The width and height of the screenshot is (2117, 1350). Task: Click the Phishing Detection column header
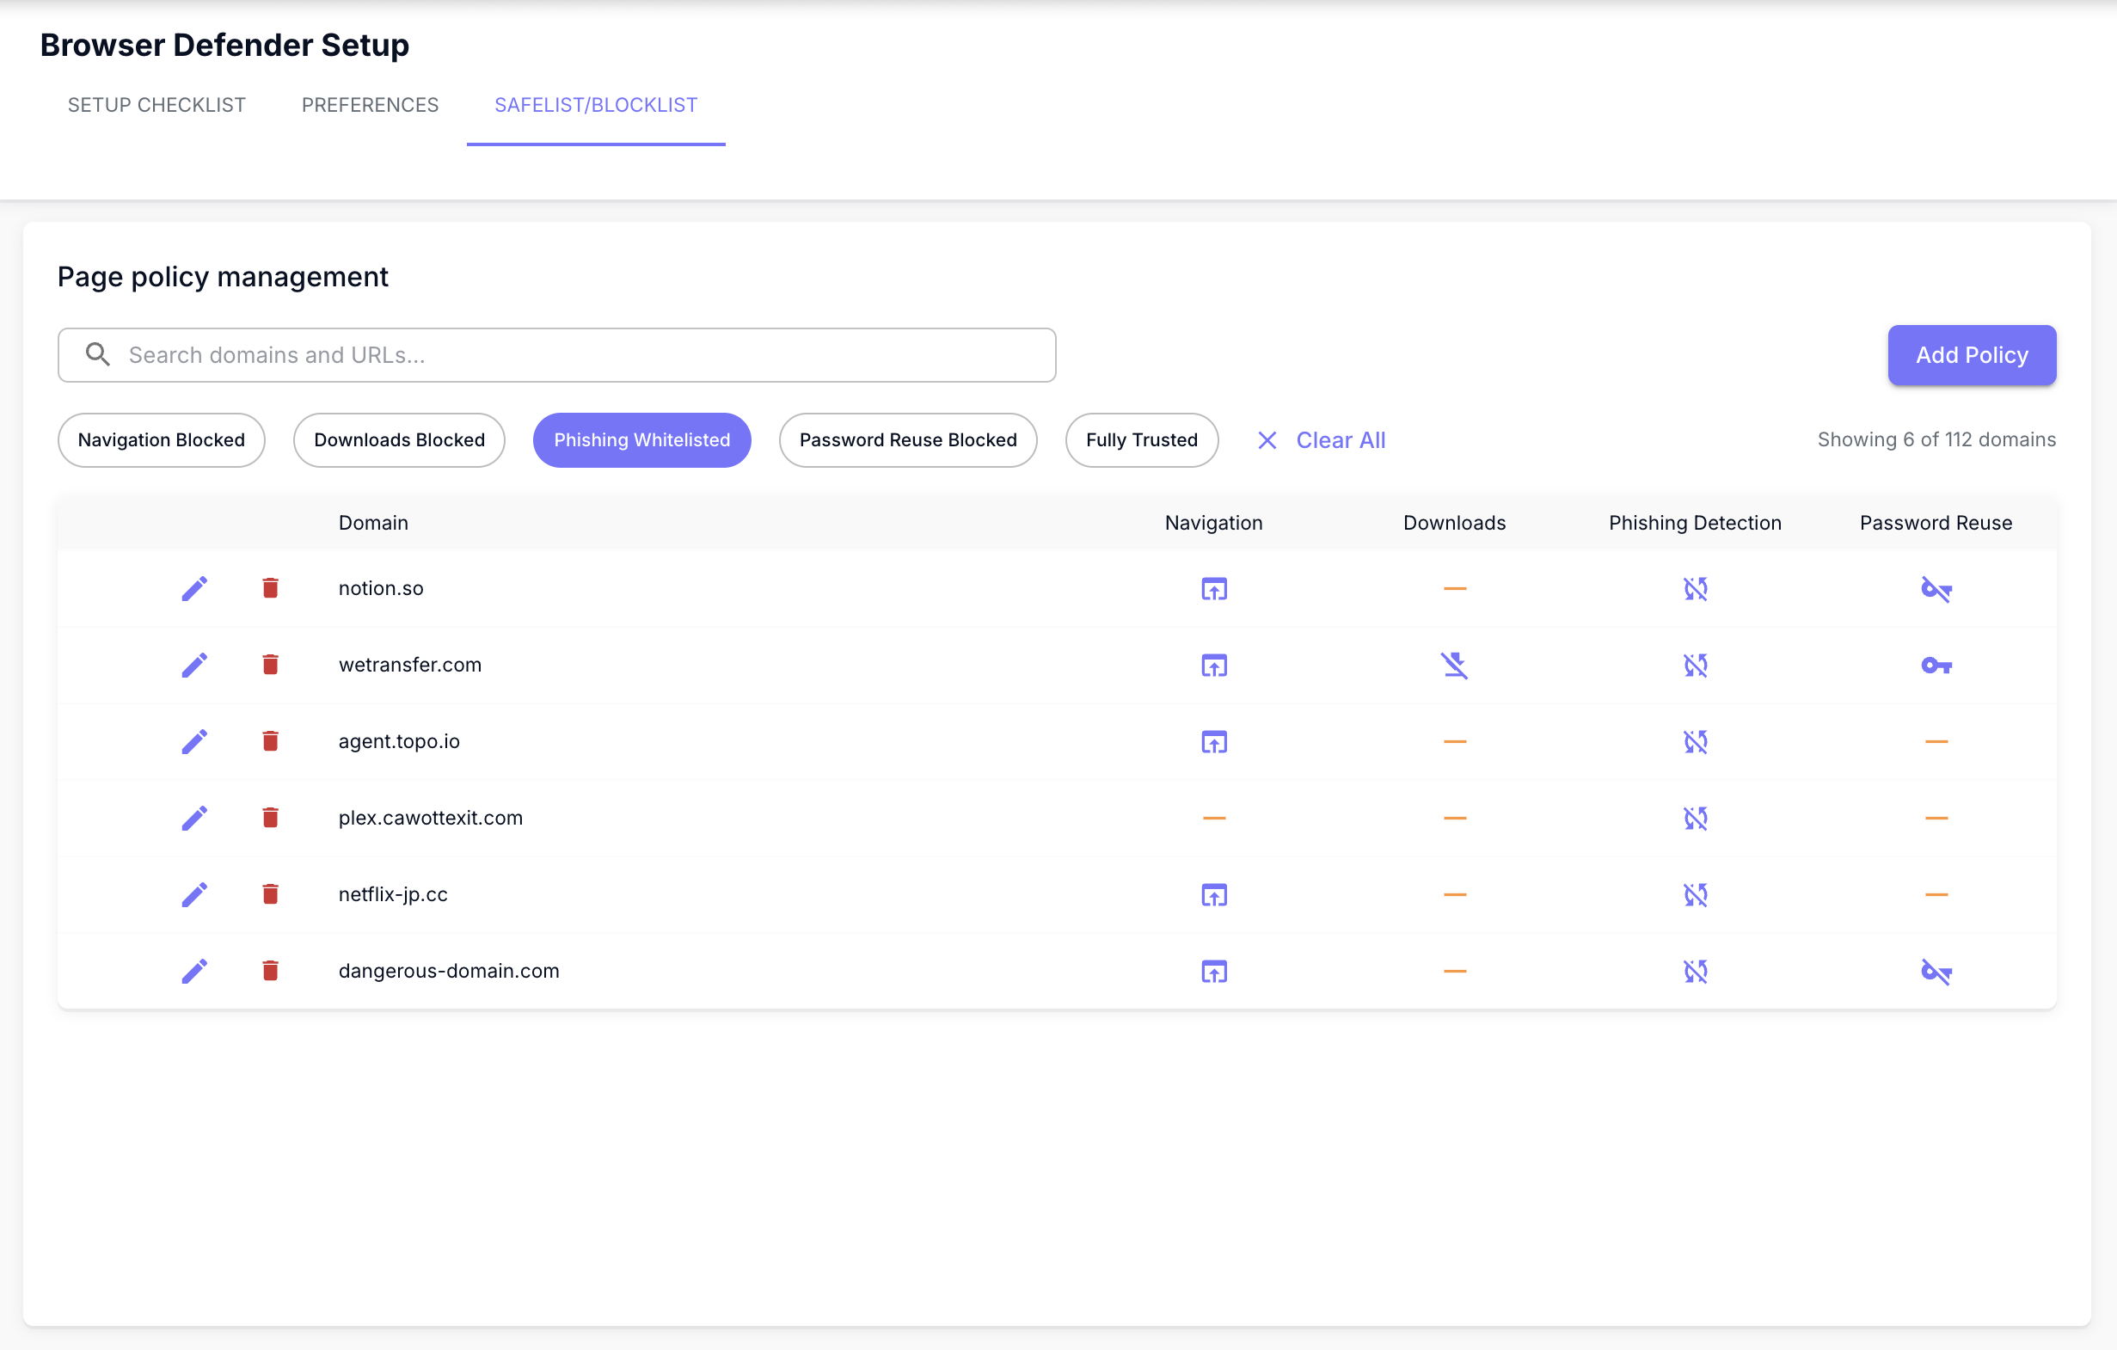point(1695,522)
